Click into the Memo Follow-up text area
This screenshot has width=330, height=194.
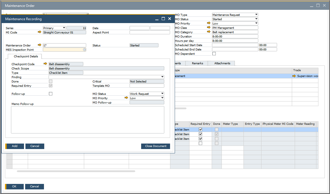(x=87, y=120)
